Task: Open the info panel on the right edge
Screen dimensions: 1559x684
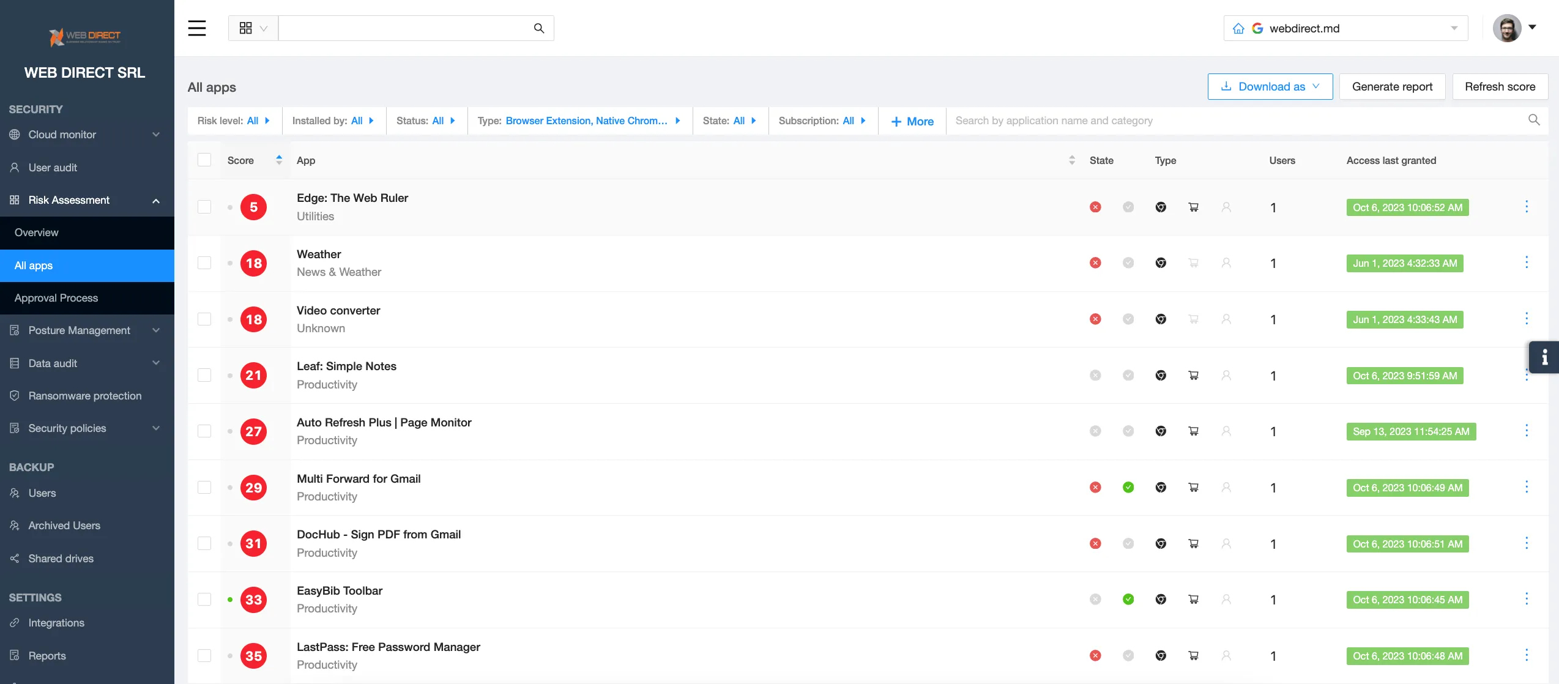Action: coord(1546,357)
